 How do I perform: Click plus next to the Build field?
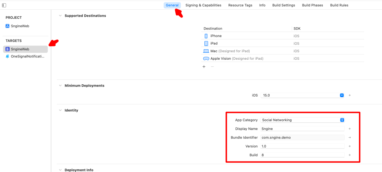click(x=350, y=155)
